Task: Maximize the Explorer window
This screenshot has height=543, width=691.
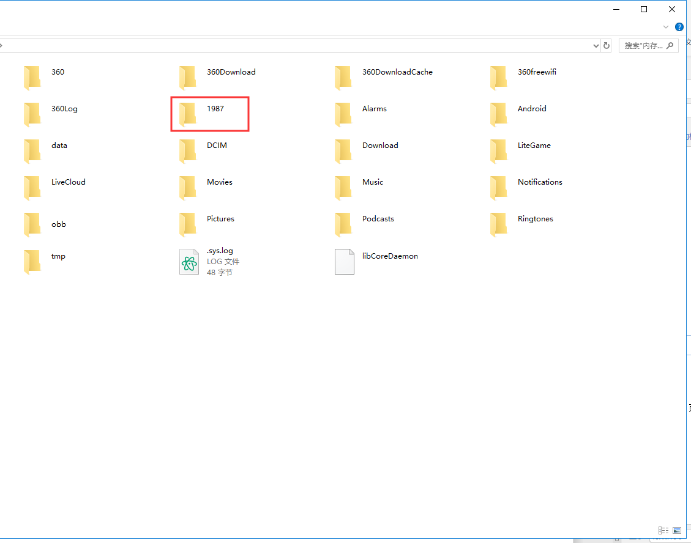Action: coord(644,9)
